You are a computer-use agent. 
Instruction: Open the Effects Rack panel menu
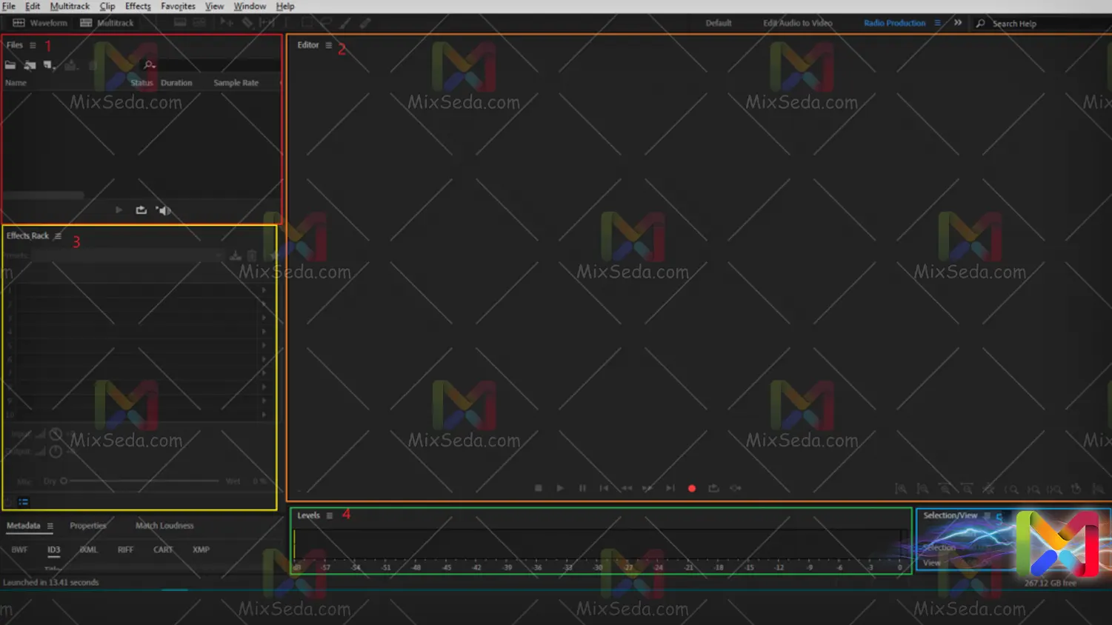point(58,236)
